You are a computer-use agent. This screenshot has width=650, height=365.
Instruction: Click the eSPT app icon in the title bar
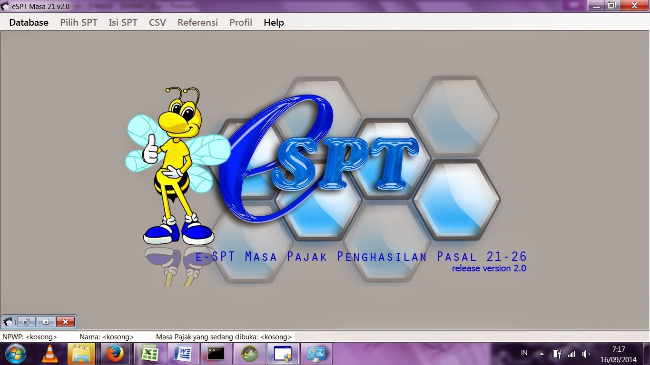(x=5, y=6)
